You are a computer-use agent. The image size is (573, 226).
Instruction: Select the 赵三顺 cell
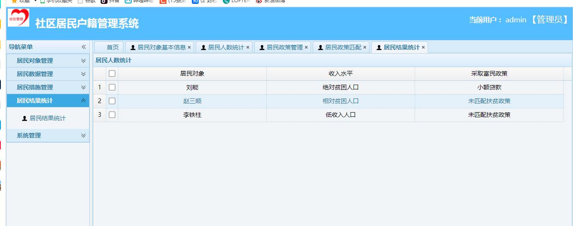coord(192,101)
